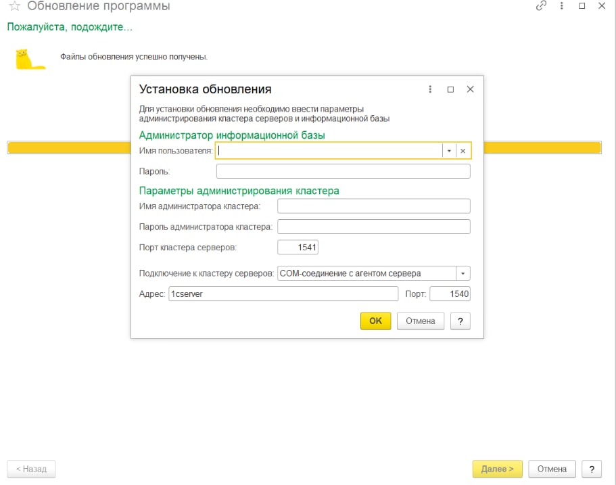Edit the Адрес field containing 1cserver
This screenshot has width=616, height=485.
click(x=283, y=294)
